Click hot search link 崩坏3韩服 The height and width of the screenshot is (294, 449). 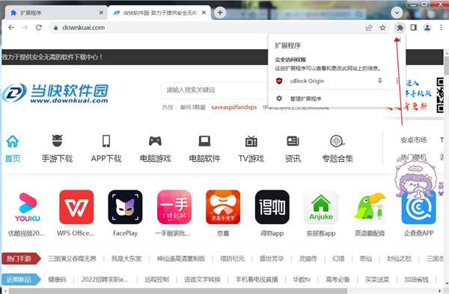click(193, 107)
